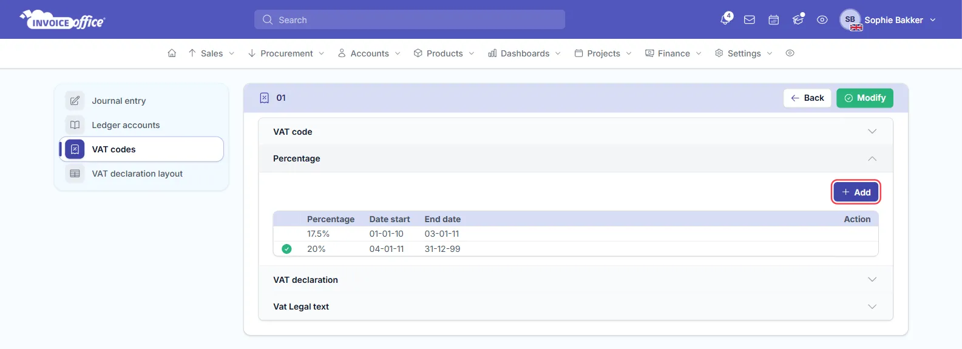Expand the VAT code section chevron
Screen dimensions: 962x349
click(x=872, y=132)
